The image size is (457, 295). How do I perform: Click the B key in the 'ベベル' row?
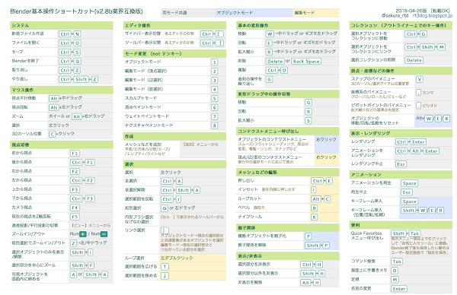pyautogui.click(x=314, y=208)
